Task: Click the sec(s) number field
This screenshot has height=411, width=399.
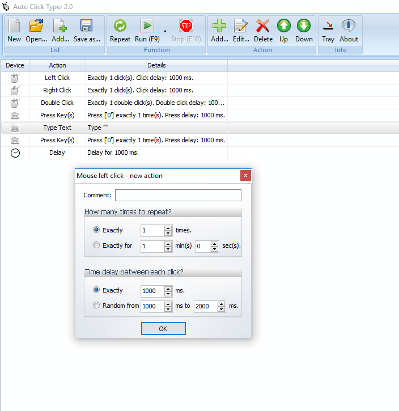Action: tap(203, 246)
